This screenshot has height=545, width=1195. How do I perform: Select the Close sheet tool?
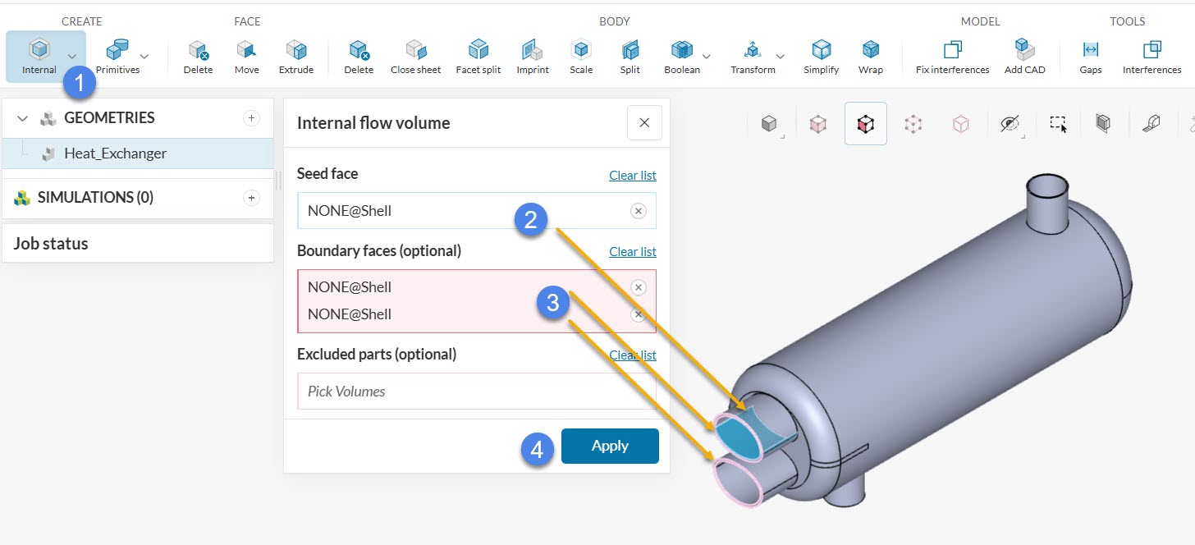click(415, 57)
